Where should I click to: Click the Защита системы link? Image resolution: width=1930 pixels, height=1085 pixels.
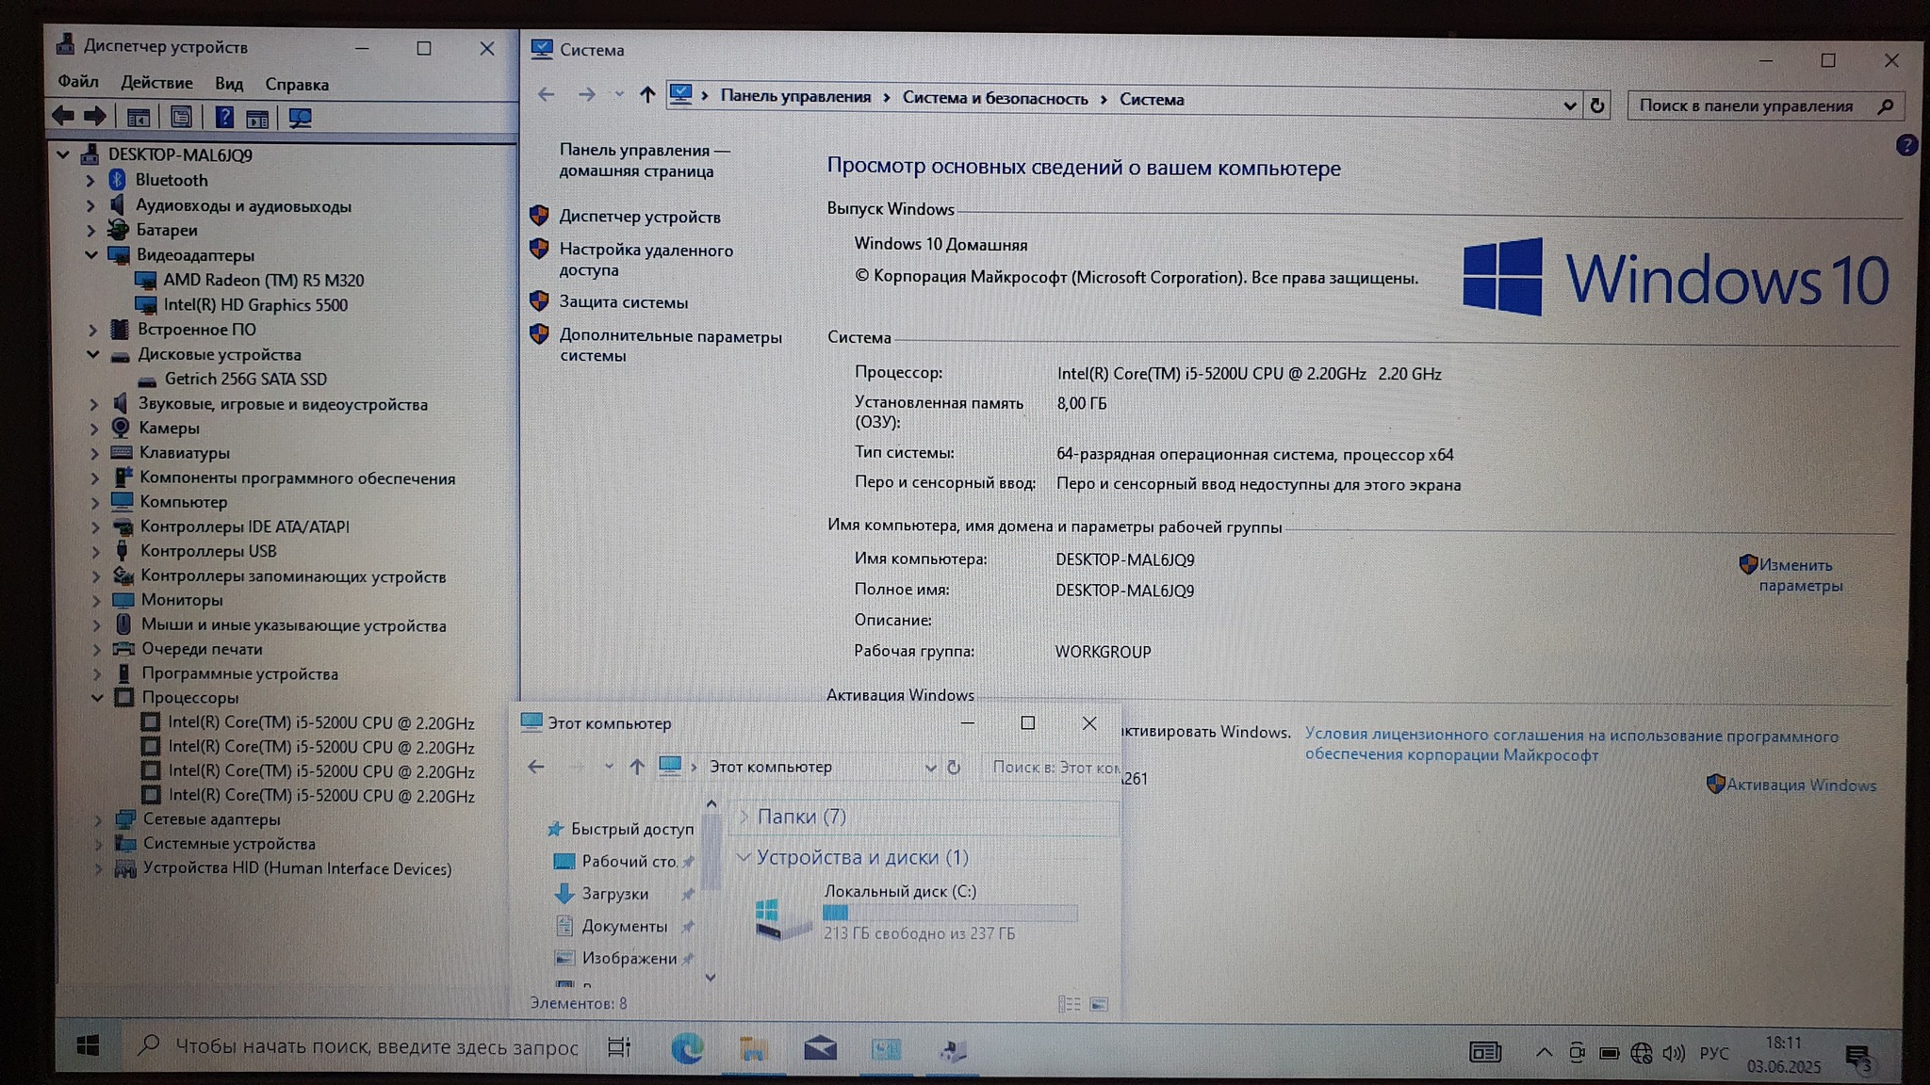point(623,302)
